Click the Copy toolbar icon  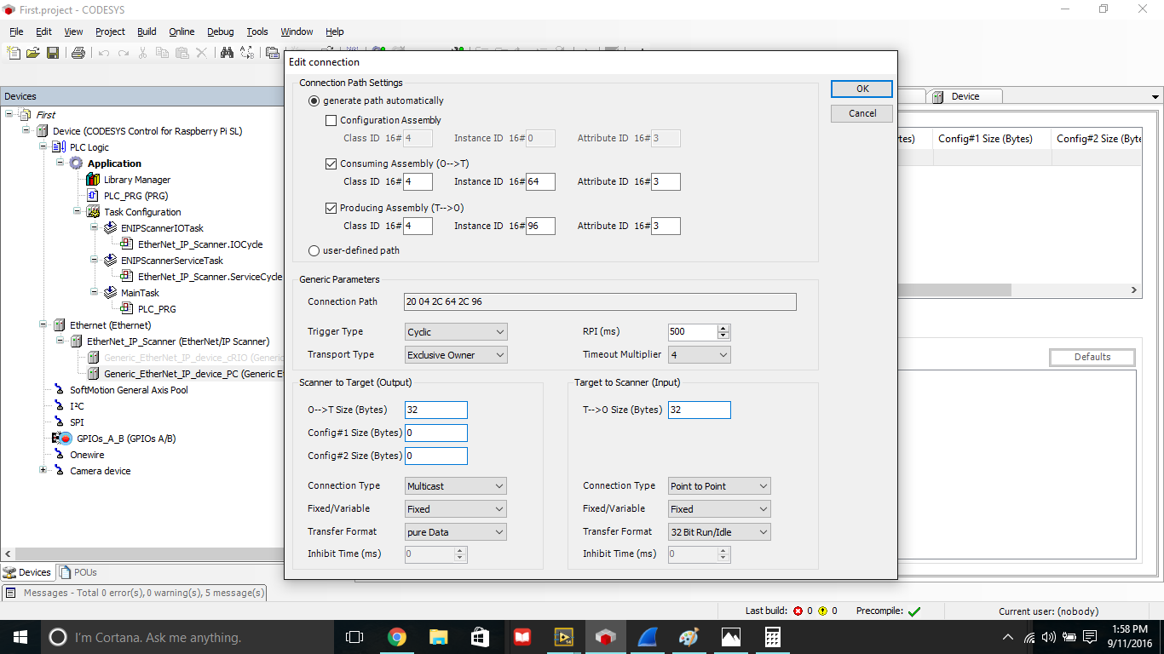(x=163, y=53)
